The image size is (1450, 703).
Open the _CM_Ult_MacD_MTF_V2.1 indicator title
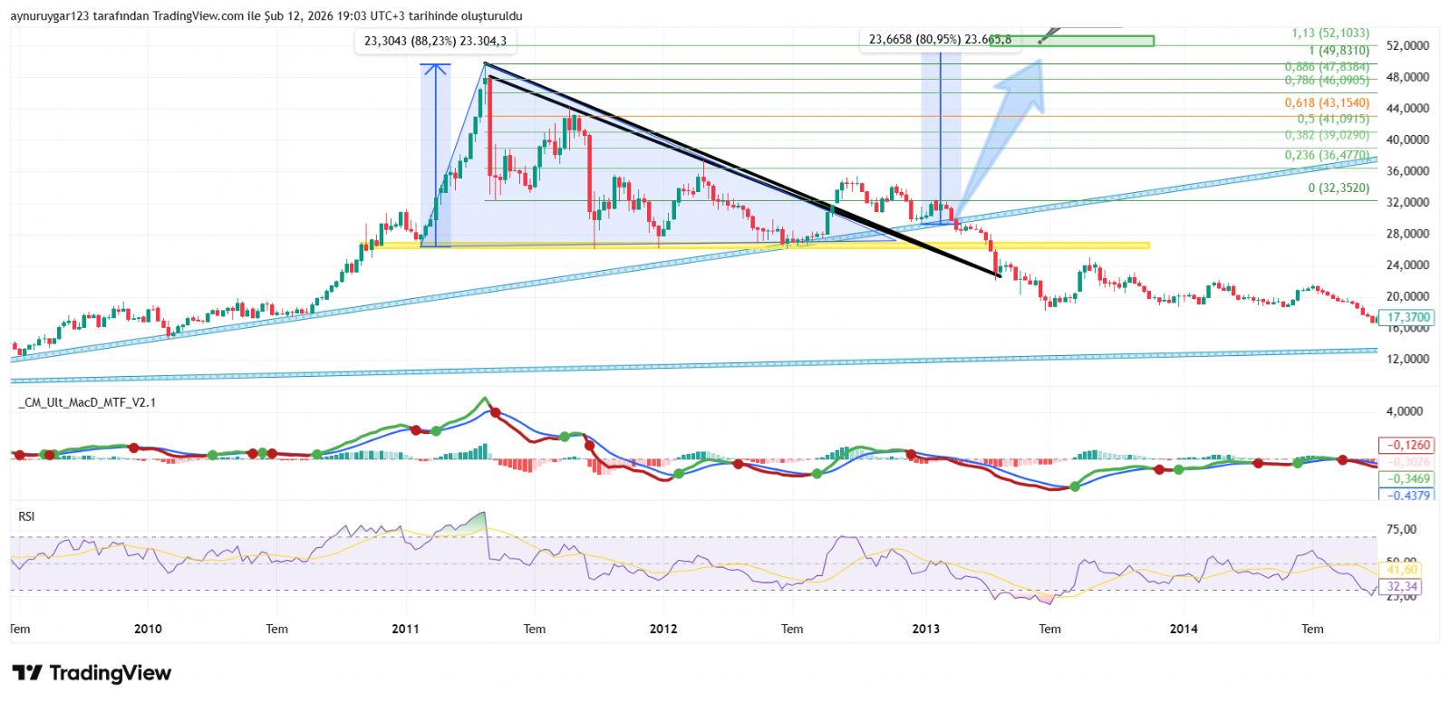(x=87, y=402)
